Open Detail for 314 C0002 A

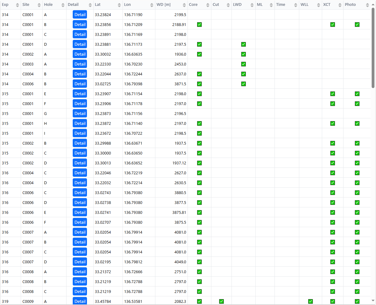80,54
